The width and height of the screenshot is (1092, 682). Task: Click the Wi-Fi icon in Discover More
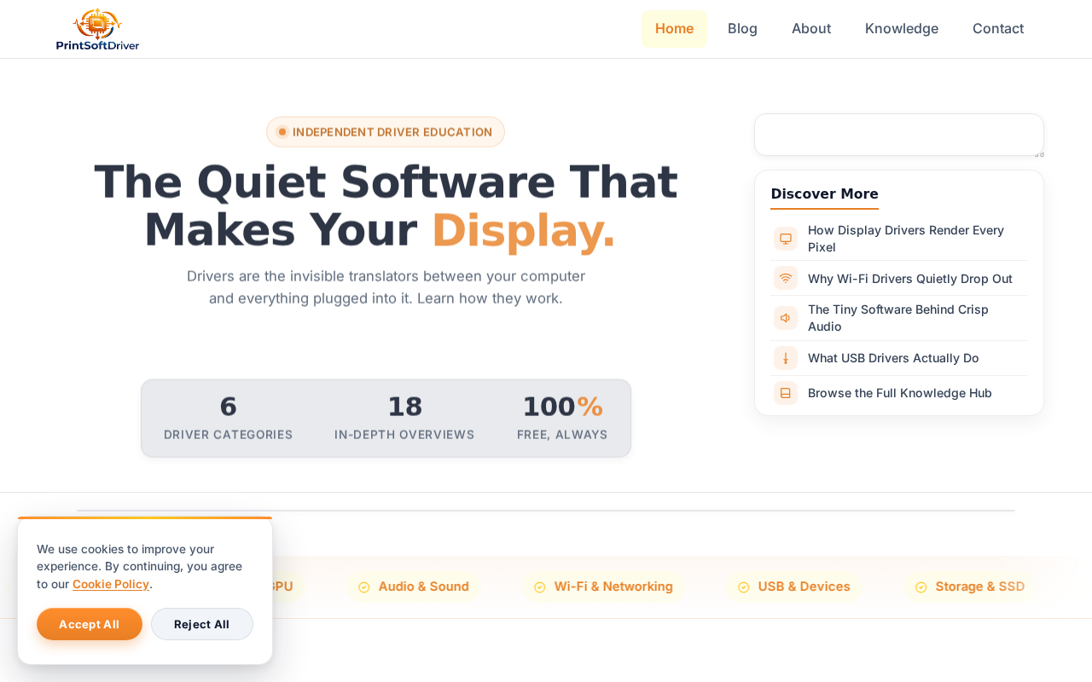786,278
